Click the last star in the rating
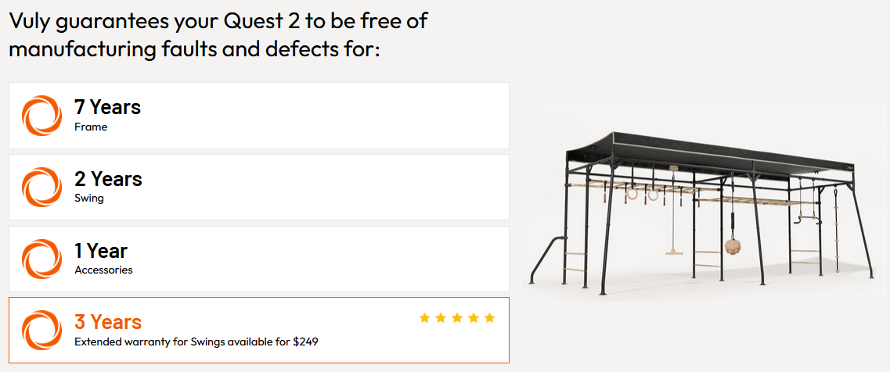890x372 pixels. (x=490, y=317)
